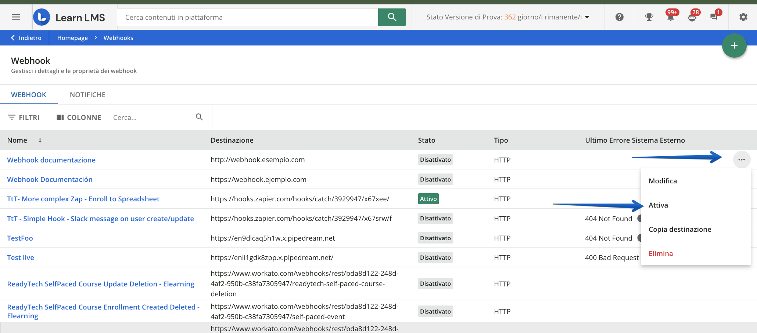Go back with the Indietro button

pos(26,38)
